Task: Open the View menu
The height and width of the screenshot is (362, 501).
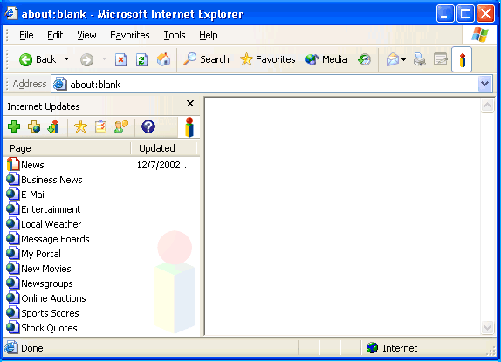Action: (x=86, y=35)
